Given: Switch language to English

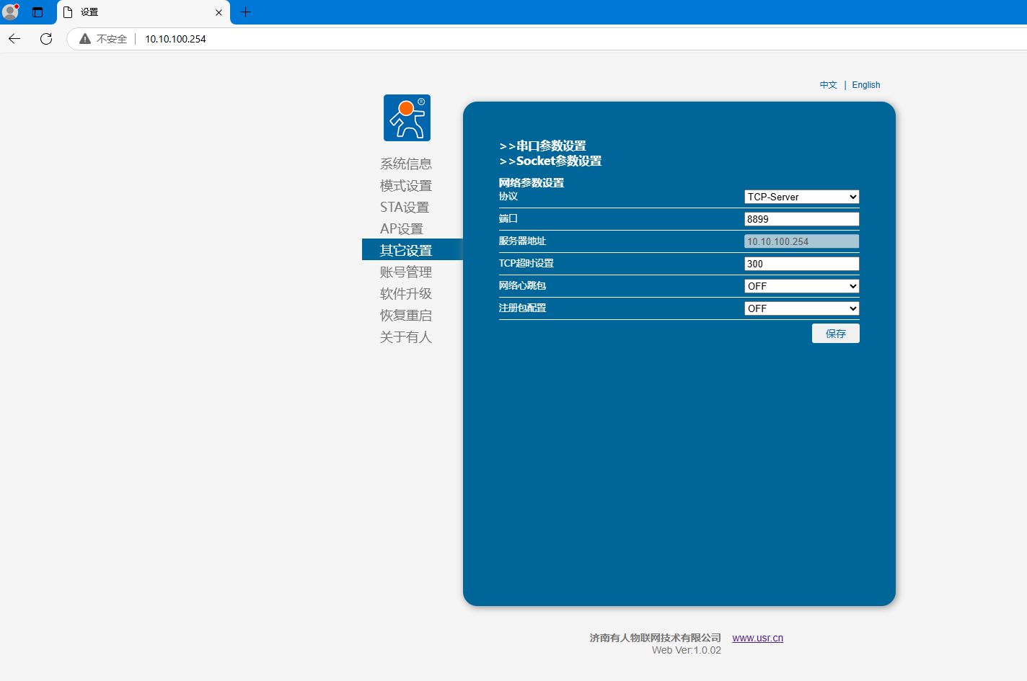Looking at the screenshot, I should [865, 85].
